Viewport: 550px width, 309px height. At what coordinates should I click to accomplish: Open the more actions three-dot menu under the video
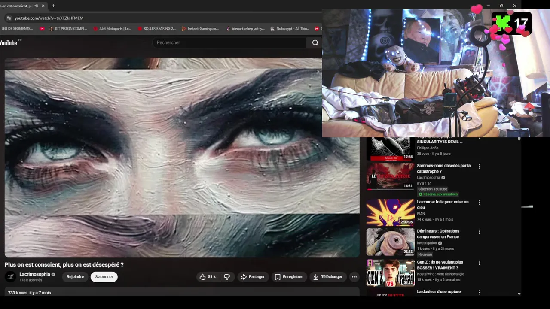(354, 277)
